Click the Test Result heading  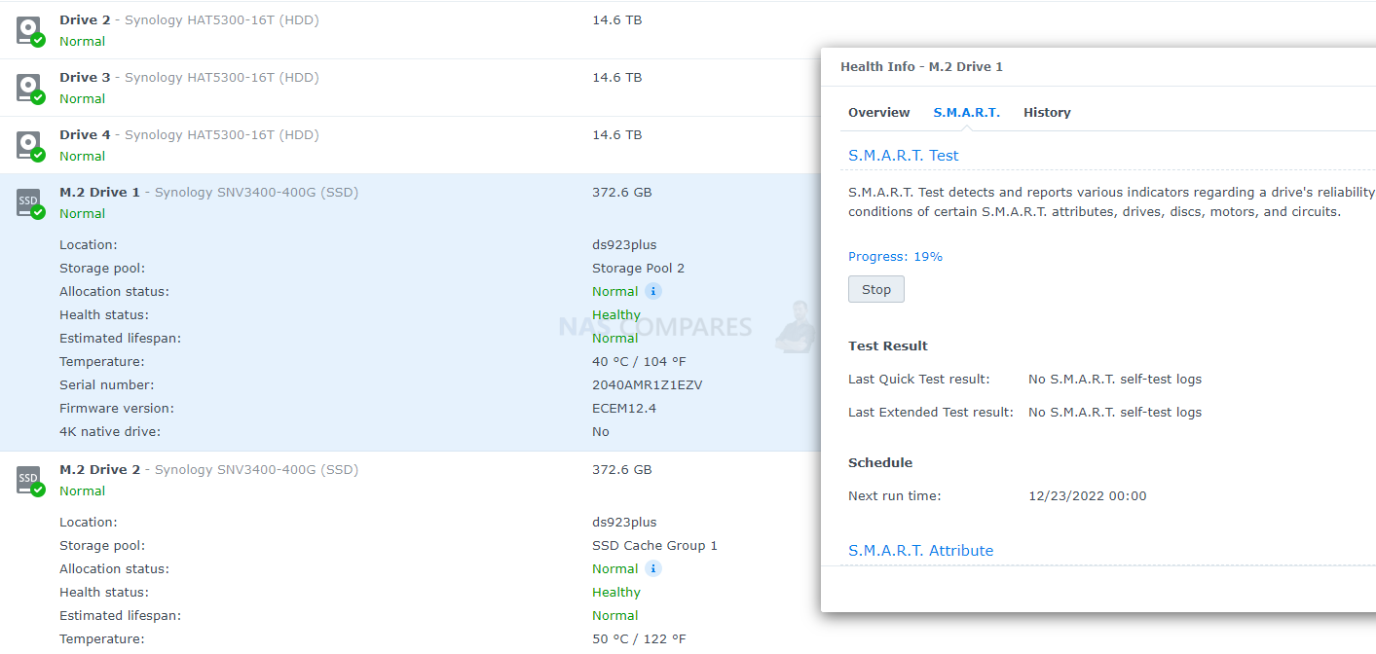click(x=888, y=346)
